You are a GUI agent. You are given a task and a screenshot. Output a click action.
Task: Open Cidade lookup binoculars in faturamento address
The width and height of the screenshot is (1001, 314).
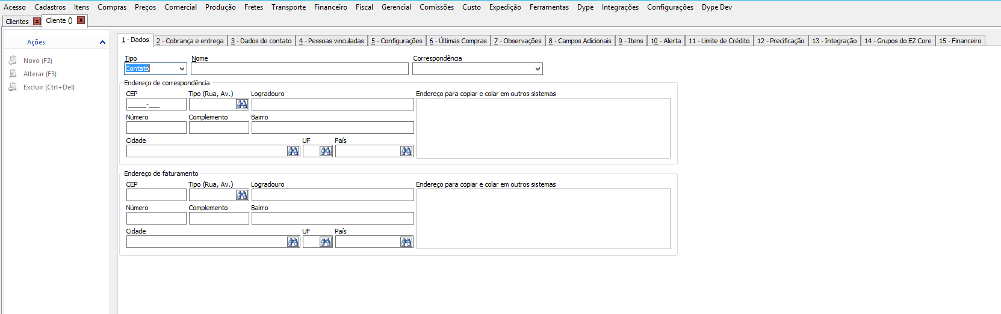click(293, 242)
